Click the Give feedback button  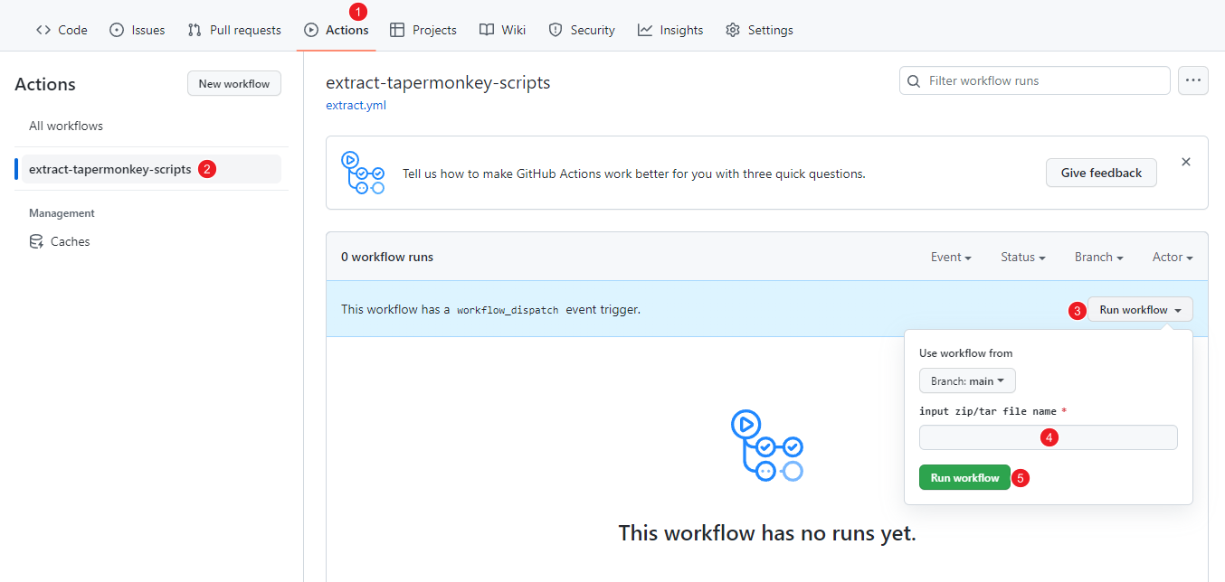pyautogui.click(x=1101, y=173)
